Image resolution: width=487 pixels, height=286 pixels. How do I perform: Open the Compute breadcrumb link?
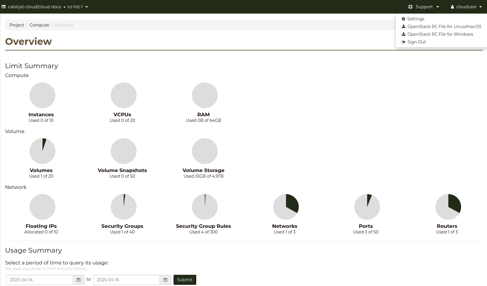pos(39,25)
